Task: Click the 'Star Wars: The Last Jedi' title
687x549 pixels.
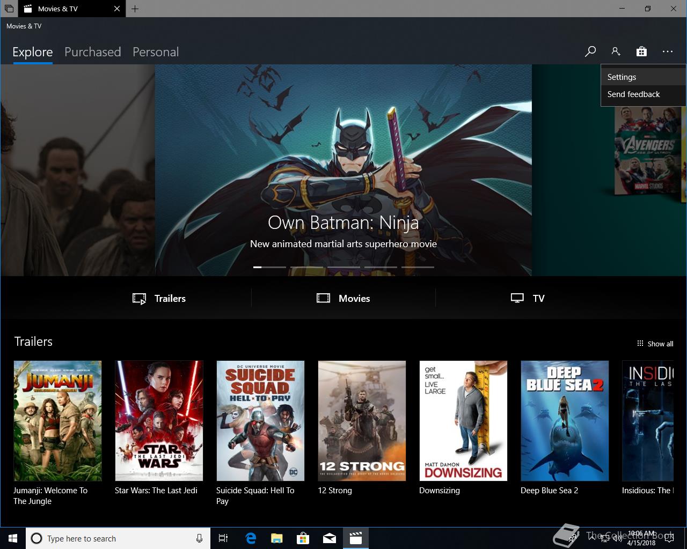Action: (x=156, y=491)
